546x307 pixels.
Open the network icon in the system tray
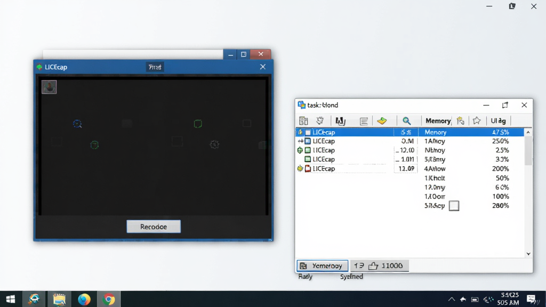[x=488, y=300]
